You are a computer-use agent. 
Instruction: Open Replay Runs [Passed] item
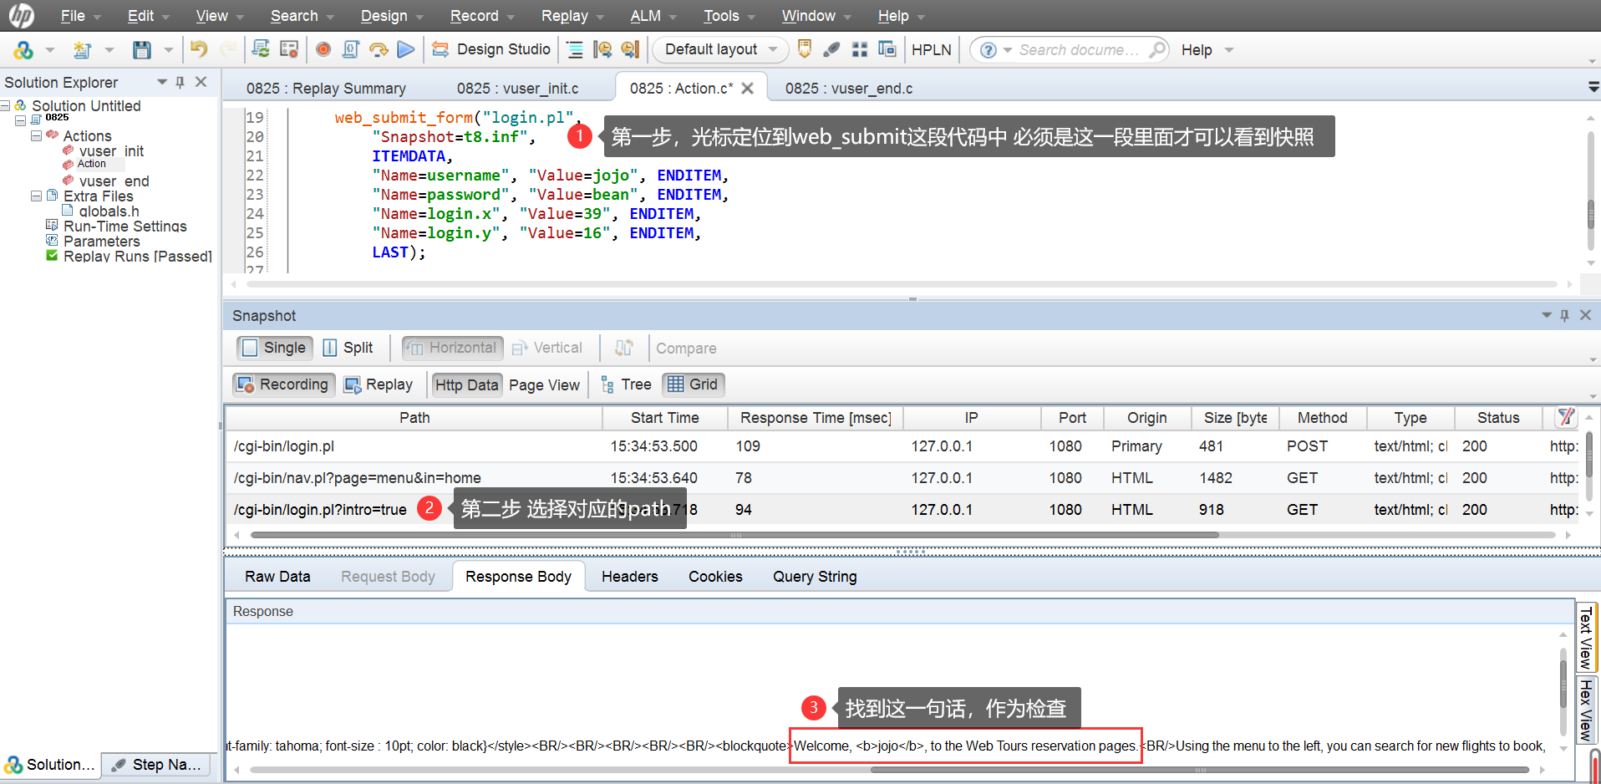click(137, 256)
